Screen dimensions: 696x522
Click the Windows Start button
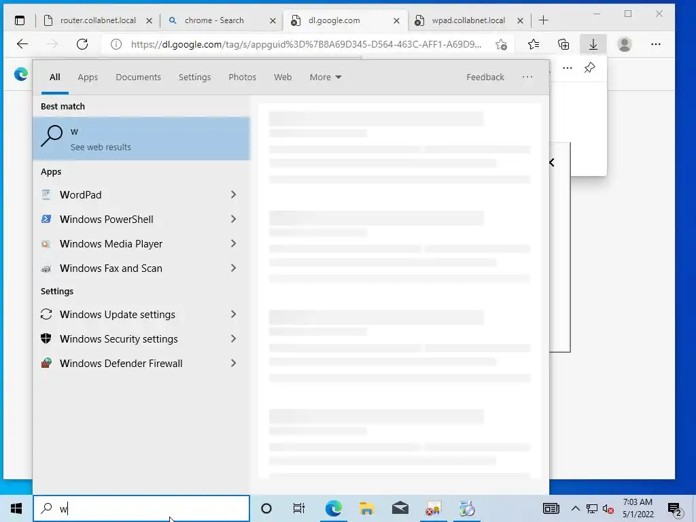16,508
